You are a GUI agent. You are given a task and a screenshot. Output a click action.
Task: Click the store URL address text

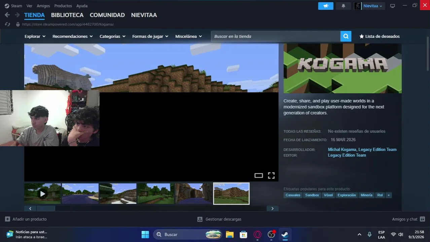point(68,24)
